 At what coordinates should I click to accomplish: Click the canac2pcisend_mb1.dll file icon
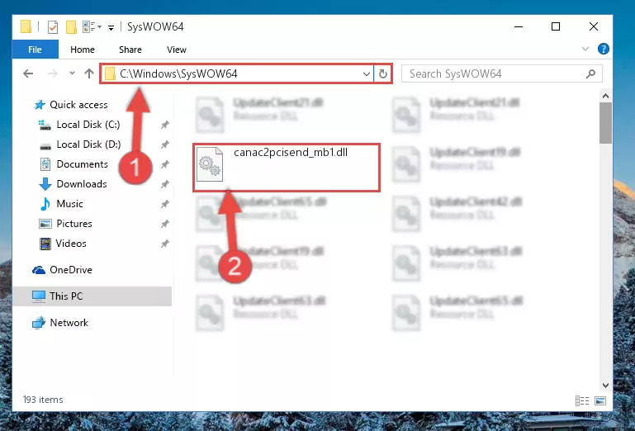tap(210, 164)
